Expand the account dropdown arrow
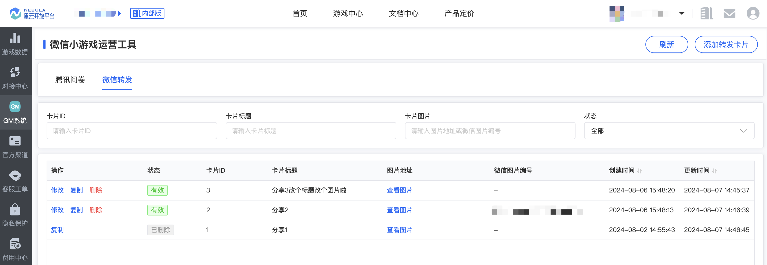 682,13
